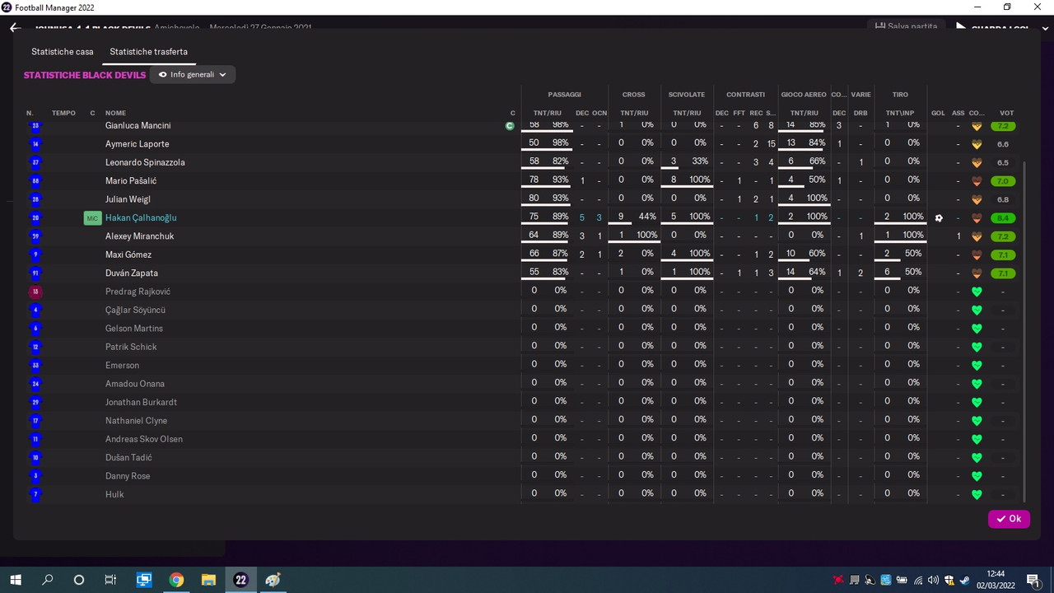Click Maxi Gómez's orange condition heart
The height and width of the screenshot is (593, 1054).
pyautogui.click(x=977, y=255)
